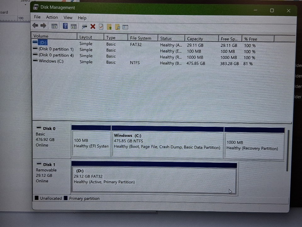This screenshot has height=227, width=302.
Task: Select the Windows (C:) row in the volume list
Action: pos(51,61)
